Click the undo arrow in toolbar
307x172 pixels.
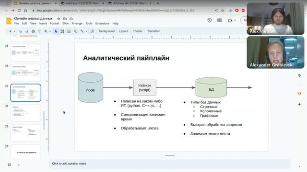click(x=21, y=32)
